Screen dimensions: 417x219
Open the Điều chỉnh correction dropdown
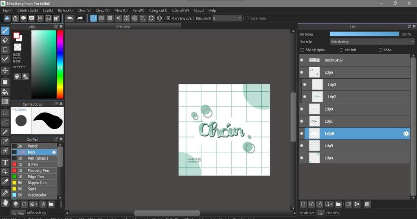(227, 18)
